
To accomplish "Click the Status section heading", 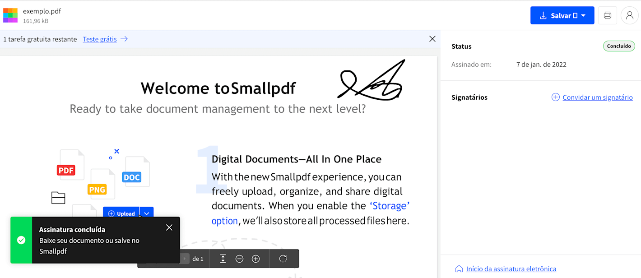I will [x=461, y=46].
